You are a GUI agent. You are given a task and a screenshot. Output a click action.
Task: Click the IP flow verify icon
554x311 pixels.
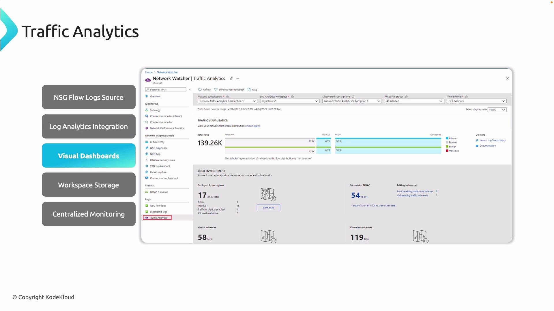pos(147,142)
